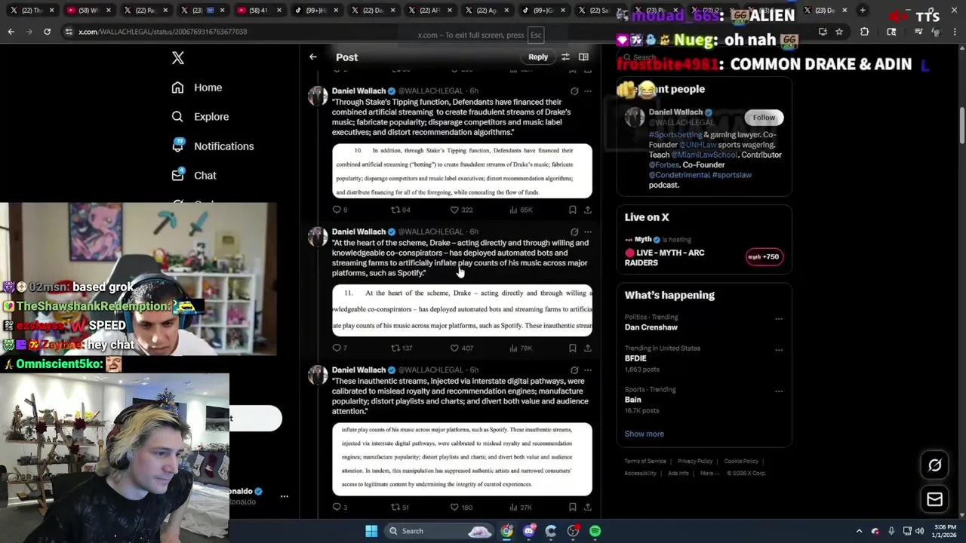Like the tweet with 322 likes
This screenshot has height=543, width=966.
461,210
